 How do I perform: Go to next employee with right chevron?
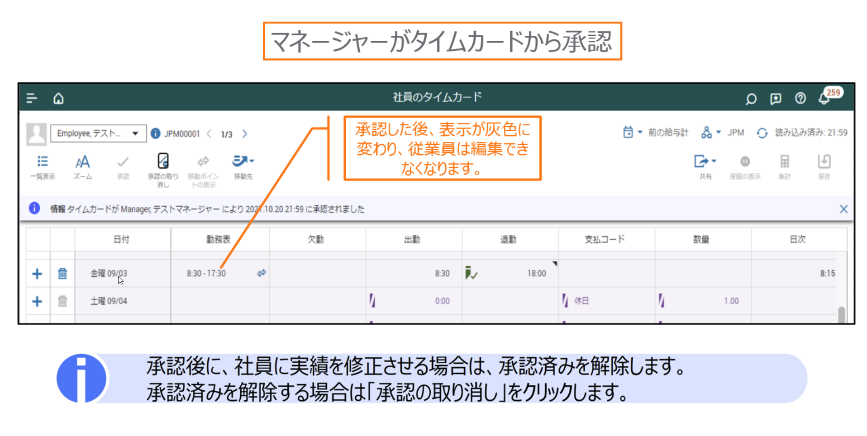(x=245, y=134)
